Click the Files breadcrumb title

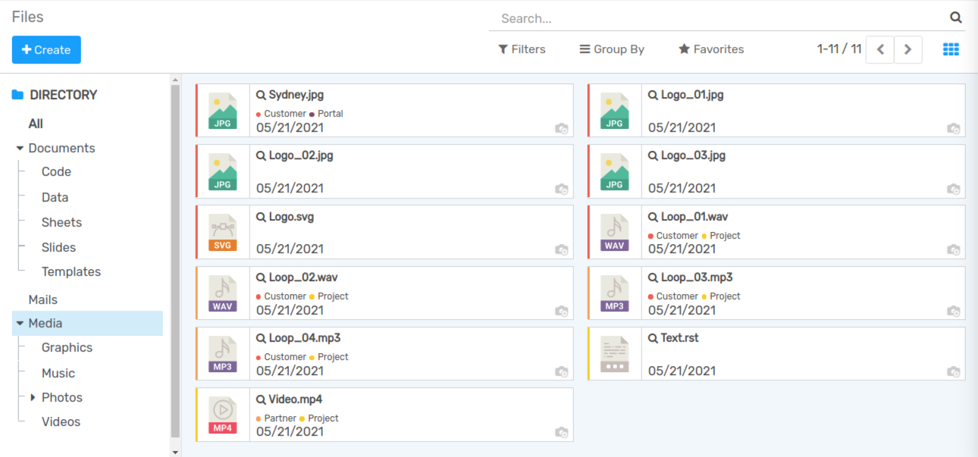tap(27, 17)
